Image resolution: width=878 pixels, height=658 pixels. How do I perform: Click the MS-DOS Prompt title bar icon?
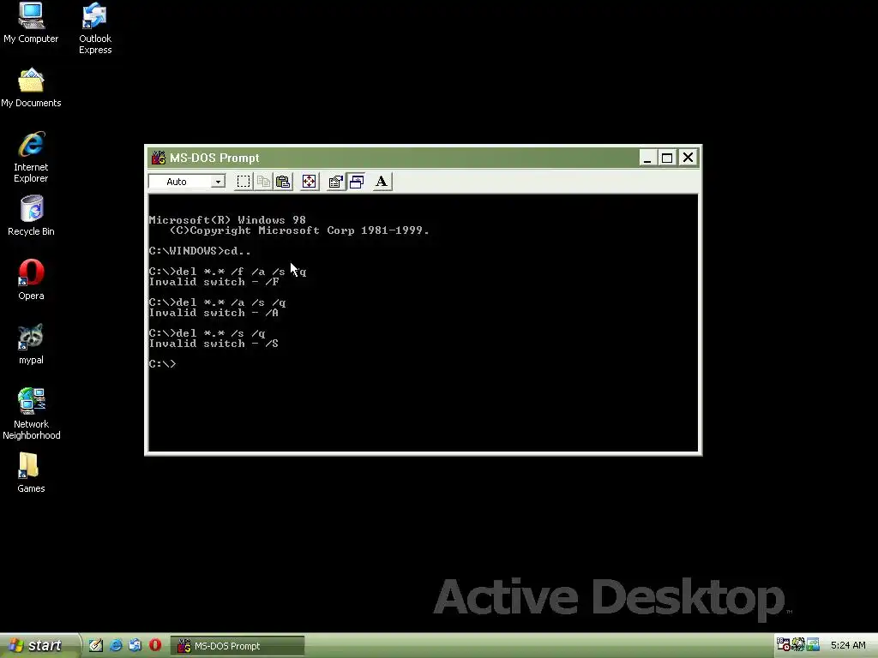tap(159, 158)
